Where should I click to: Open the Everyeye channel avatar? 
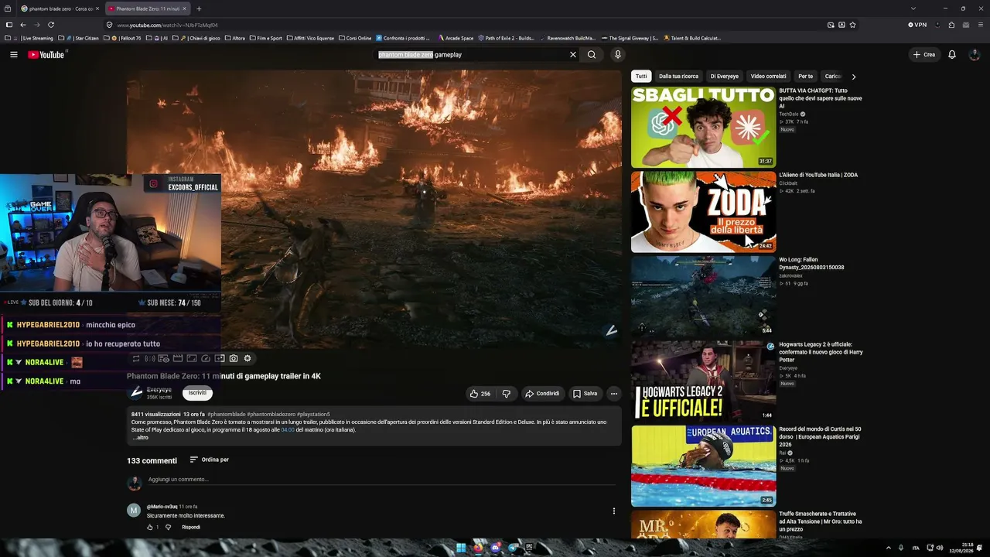(135, 393)
